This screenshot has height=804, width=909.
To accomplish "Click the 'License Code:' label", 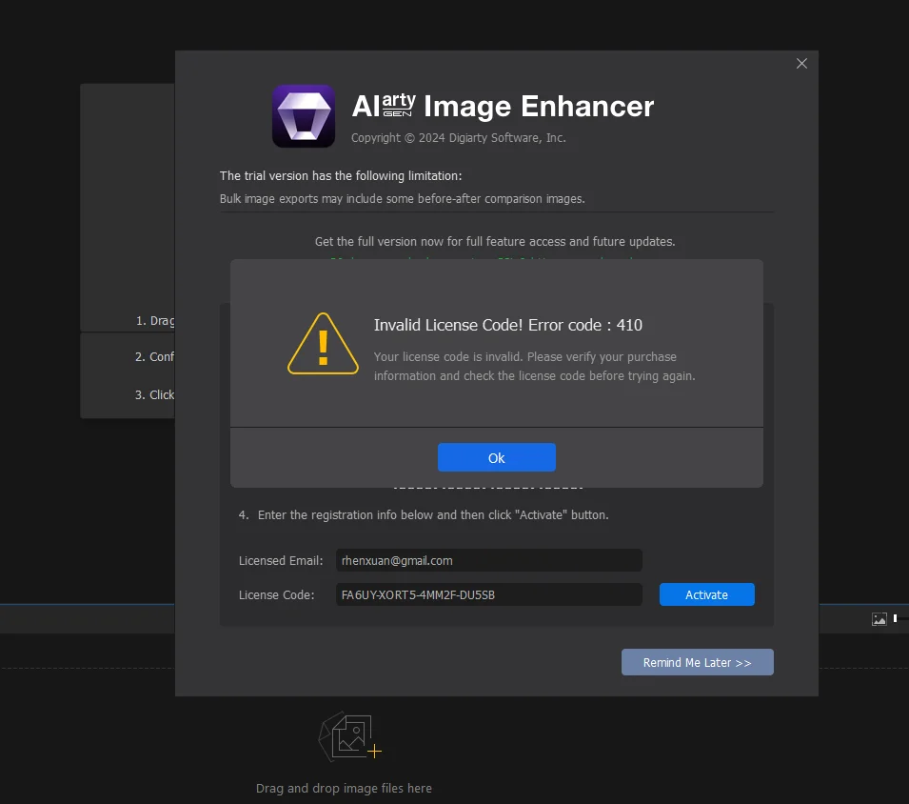I will point(277,594).
